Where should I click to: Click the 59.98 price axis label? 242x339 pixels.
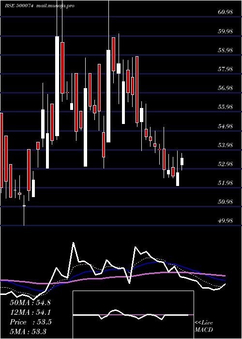[226, 31]
